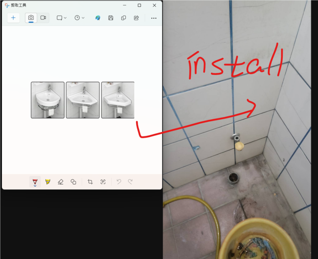Edit the snip in Paint
This screenshot has height=259, width=318.
tap(98, 18)
